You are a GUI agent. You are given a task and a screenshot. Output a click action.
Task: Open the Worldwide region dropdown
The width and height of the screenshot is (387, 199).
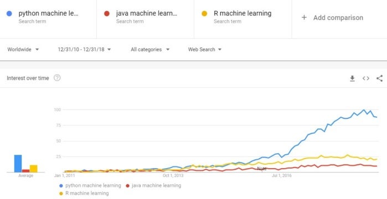[23, 50]
